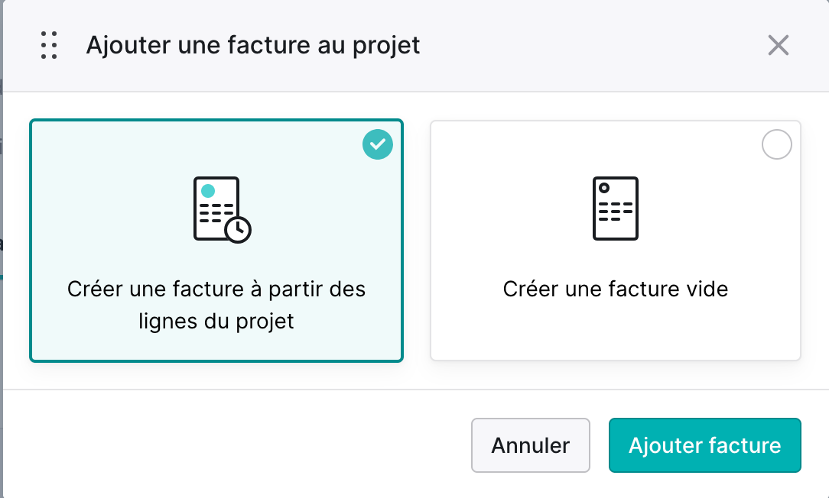
Task: Select the empty radio circle for facture vide
Action: 777,144
